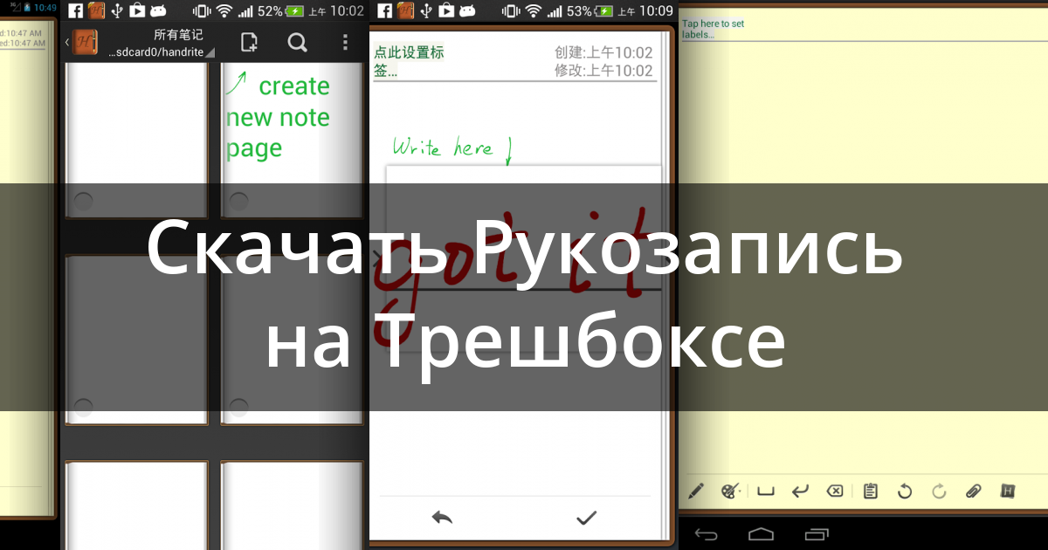Open the bottom-left note thumbnail
Viewport: 1048px width, 550px height.
tap(136, 505)
